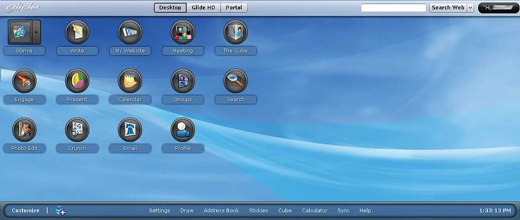520x220 pixels.
Task: Open the Profile person icon
Action: pyautogui.click(x=183, y=130)
